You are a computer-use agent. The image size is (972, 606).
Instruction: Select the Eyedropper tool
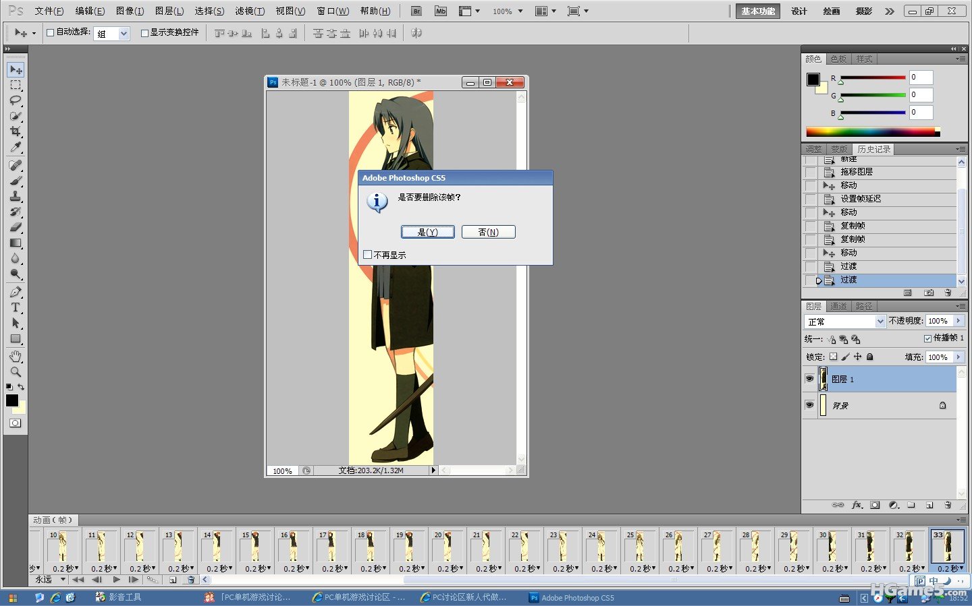16,147
